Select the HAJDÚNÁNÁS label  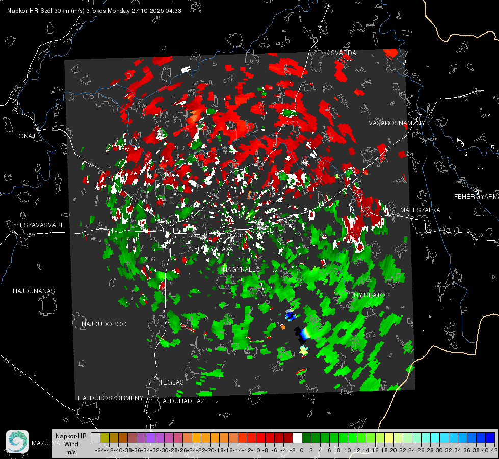tap(34, 291)
